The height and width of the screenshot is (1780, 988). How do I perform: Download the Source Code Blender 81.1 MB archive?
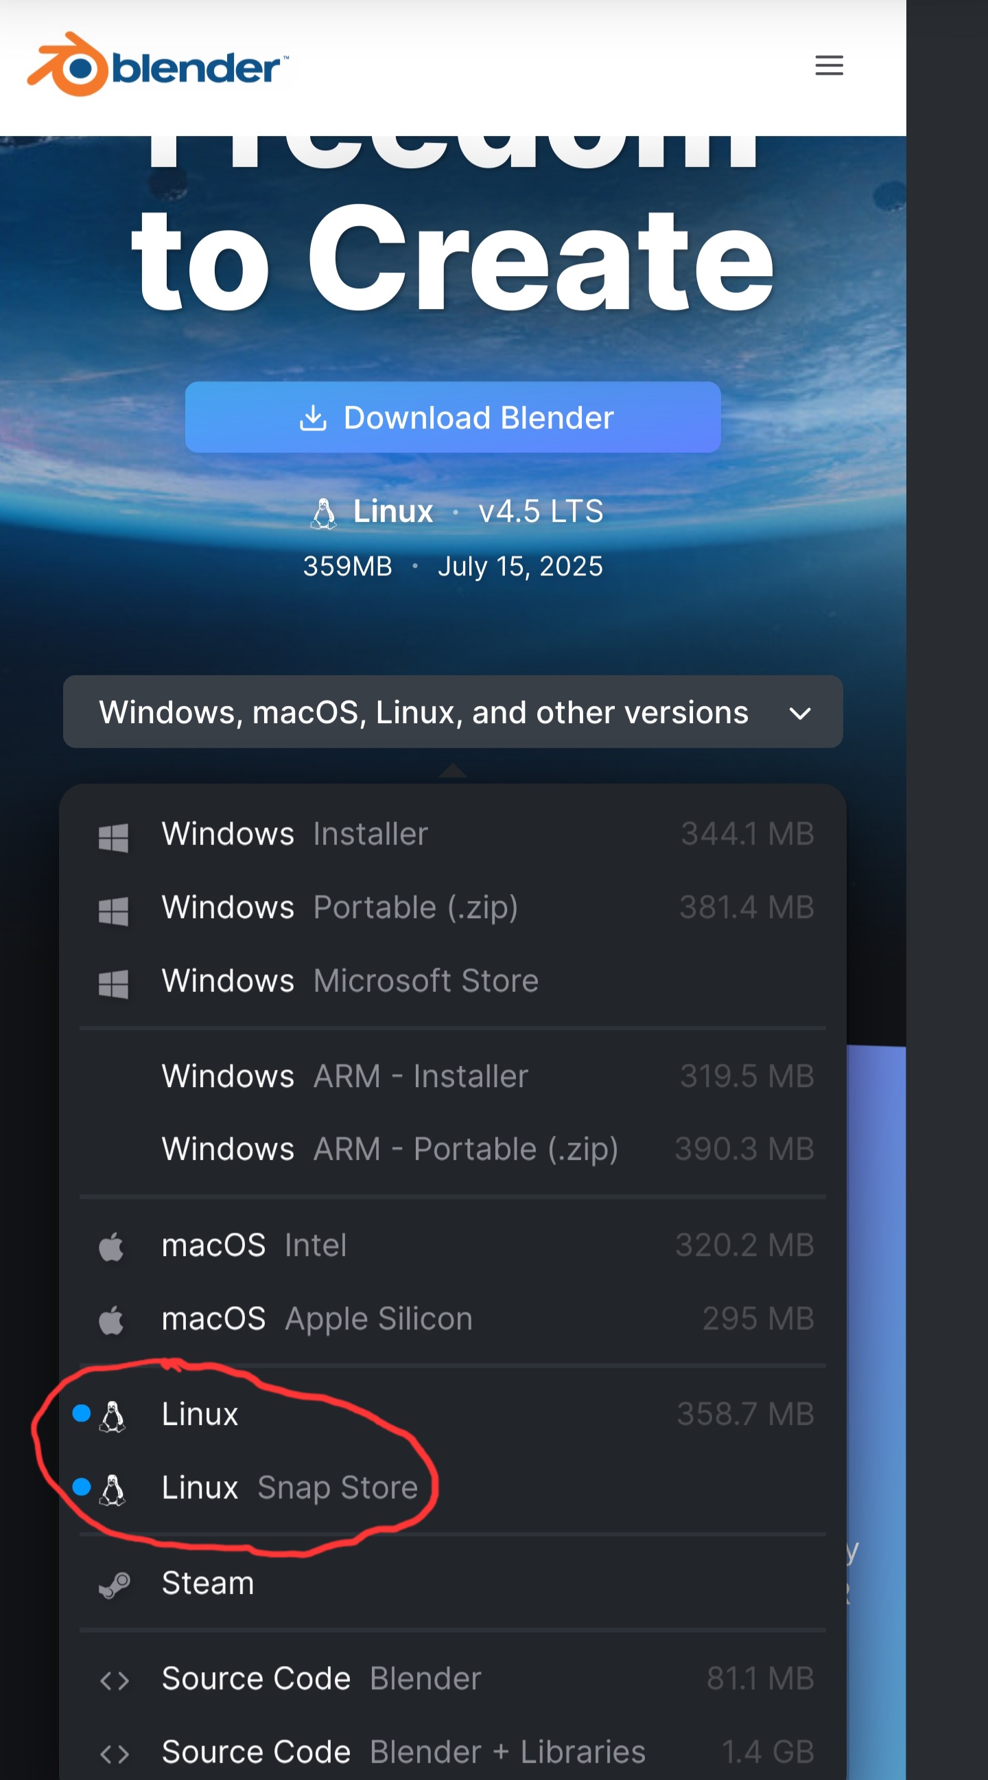coord(453,1678)
